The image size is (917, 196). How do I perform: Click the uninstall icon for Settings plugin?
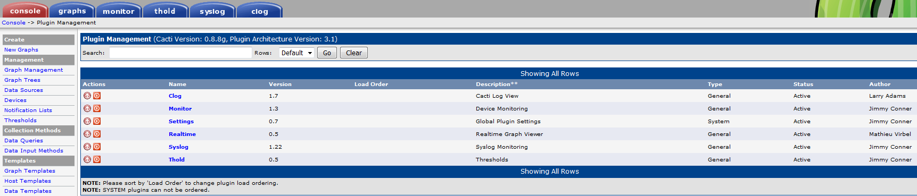tap(87, 121)
